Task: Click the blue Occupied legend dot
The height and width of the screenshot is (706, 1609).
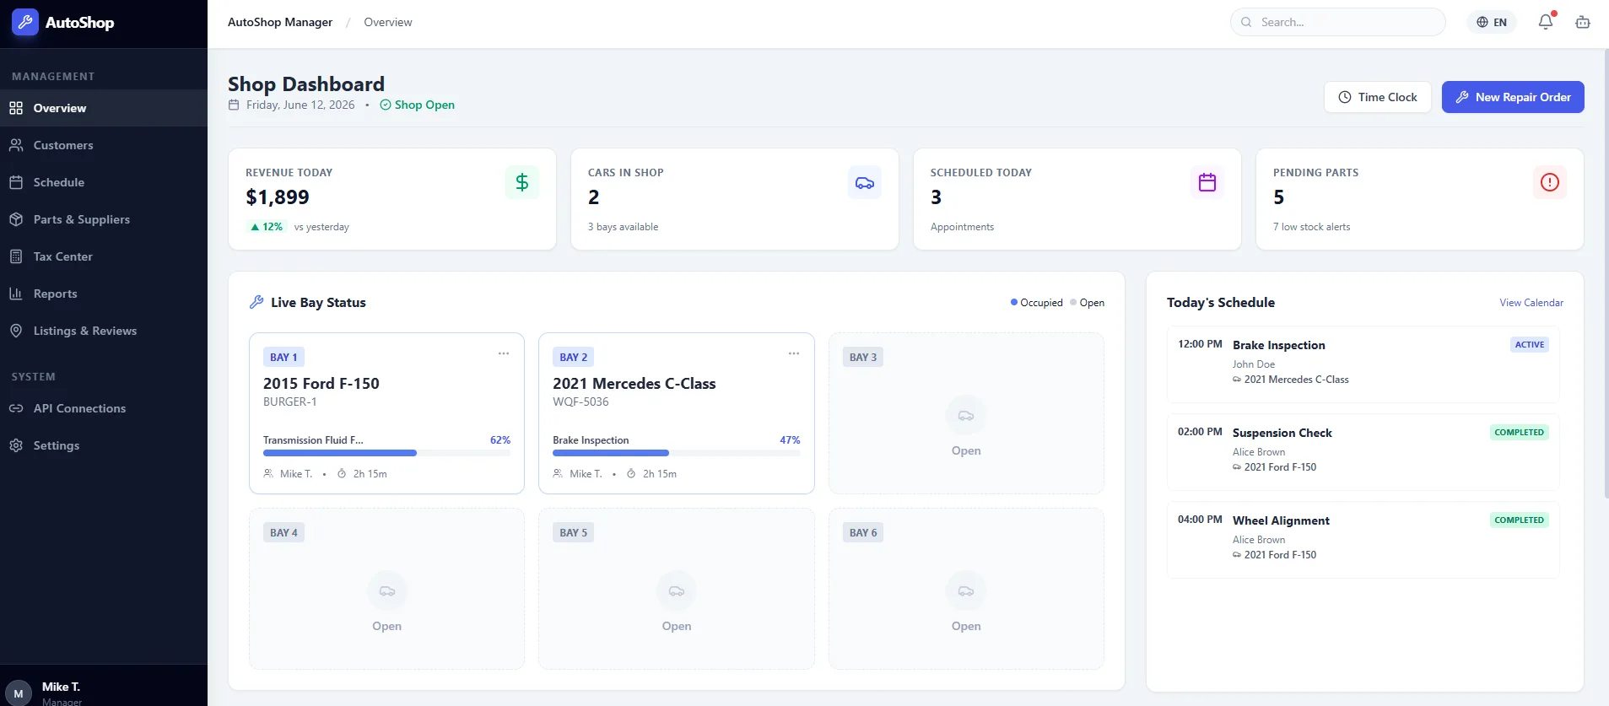Action: coord(1014,302)
